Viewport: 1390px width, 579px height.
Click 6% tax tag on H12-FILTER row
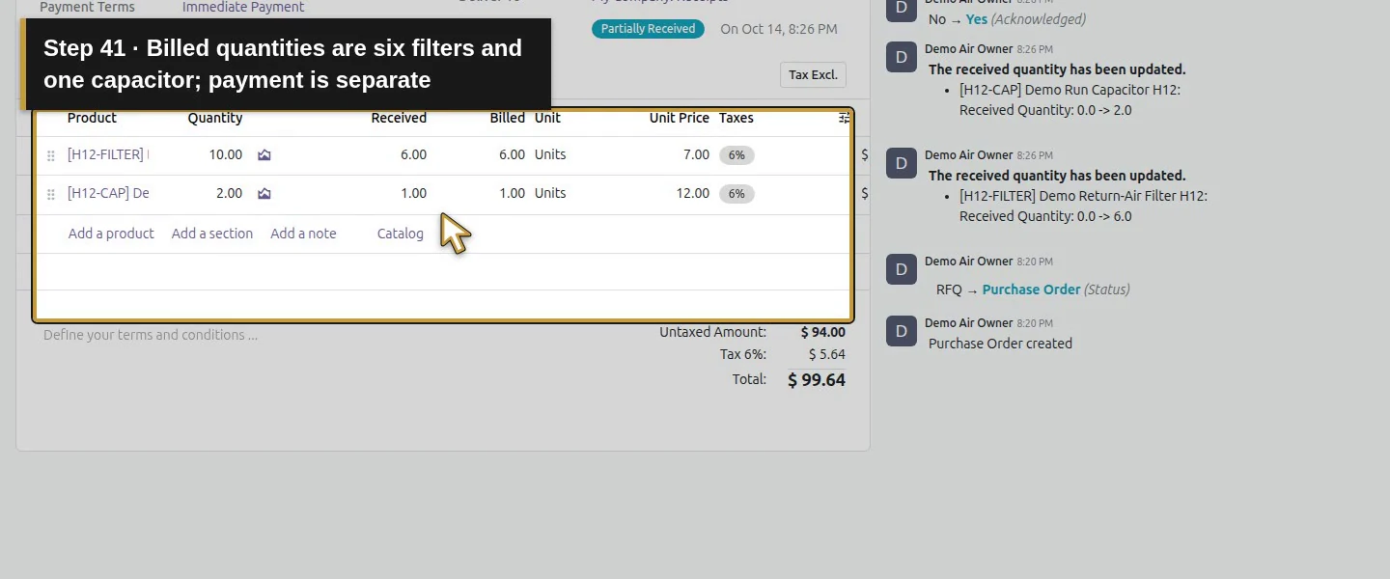pyautogui.click(x=737, y=155)
